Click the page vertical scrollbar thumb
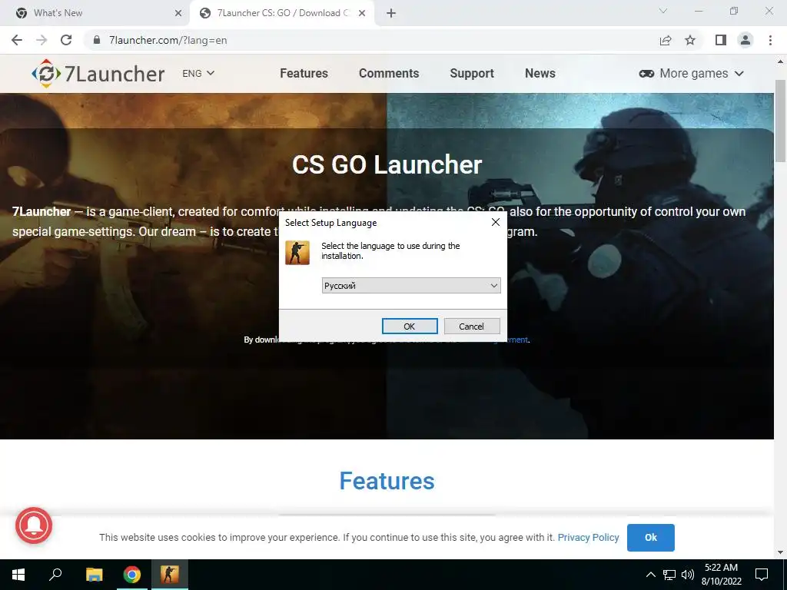 point(780,121)
